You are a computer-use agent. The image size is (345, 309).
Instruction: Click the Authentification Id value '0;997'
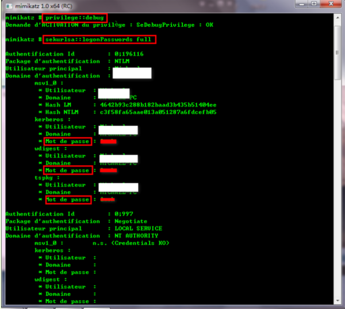coord(124,214)
